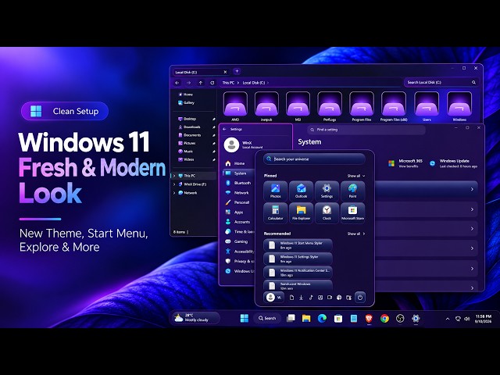Image resolution: width=500 pixels, height=375 pixels.
Task: Expand Network node in Explorer sidebar
Action: [x=174, y=193]
